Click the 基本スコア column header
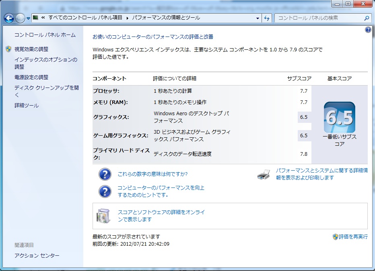 click(339, 78)
